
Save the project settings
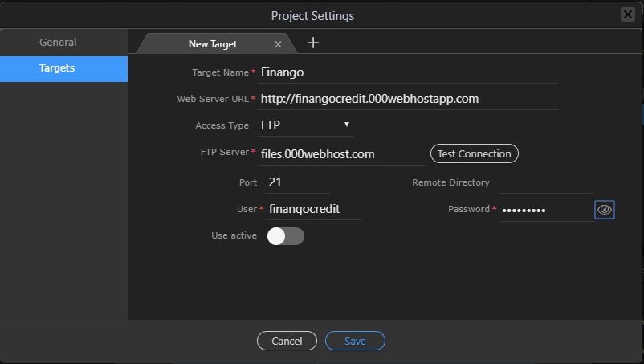355,341
